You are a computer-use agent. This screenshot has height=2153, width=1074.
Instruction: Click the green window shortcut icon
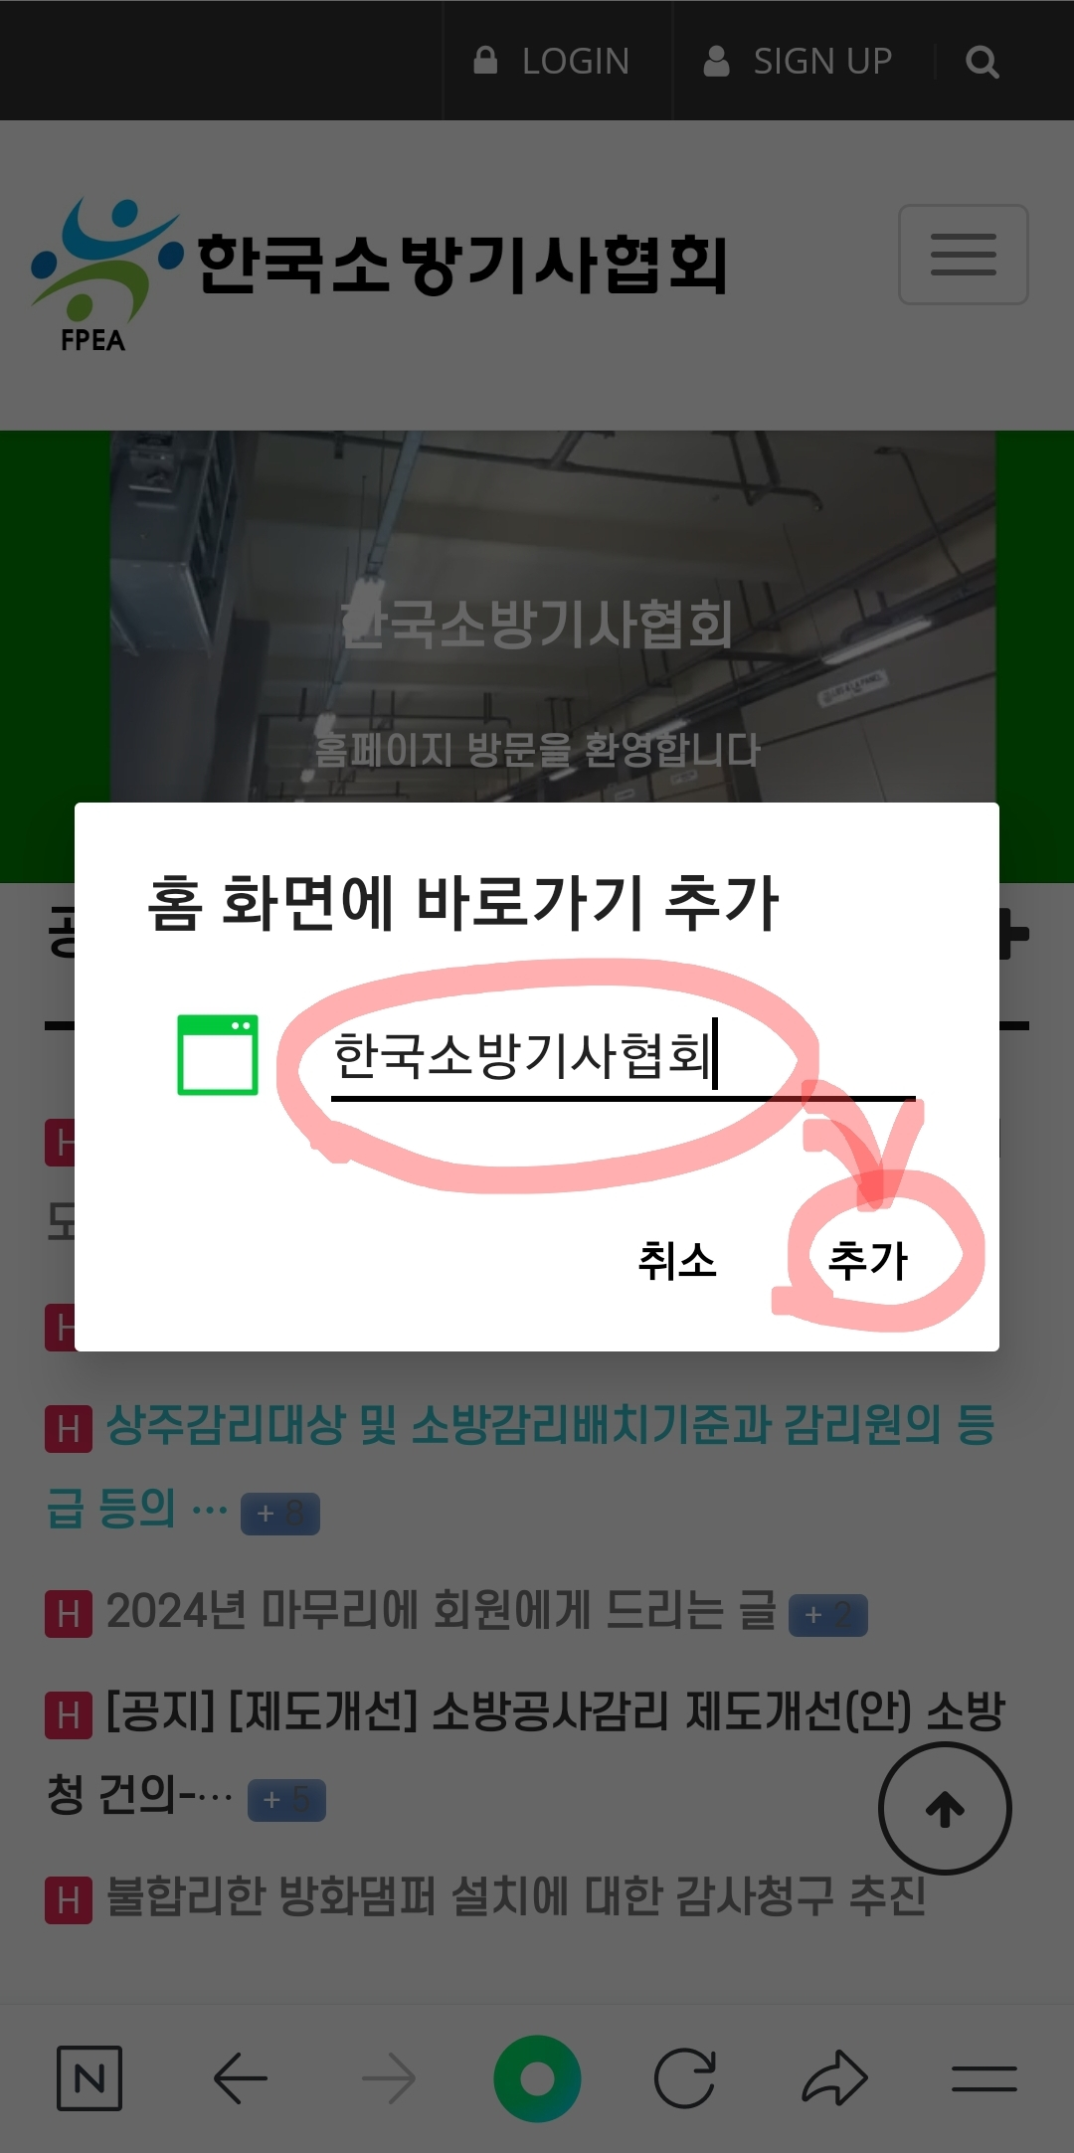click(218, 1055)
